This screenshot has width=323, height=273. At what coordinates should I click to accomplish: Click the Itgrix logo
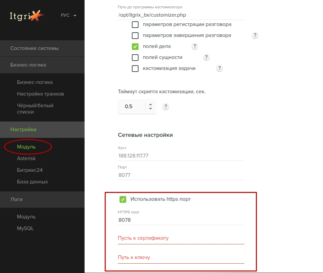click(x=27, y=16)
